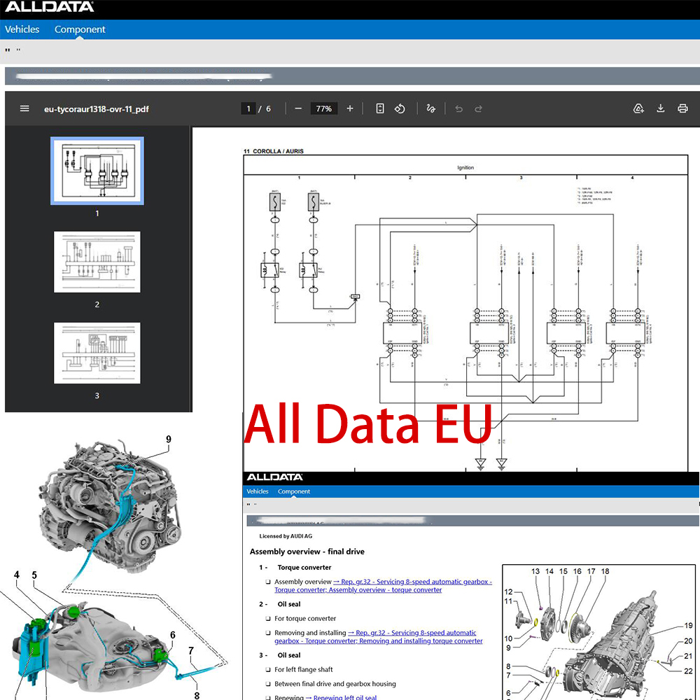Click the fit-to-page icon
Screen dimensions: 700x700
[380, 108]
